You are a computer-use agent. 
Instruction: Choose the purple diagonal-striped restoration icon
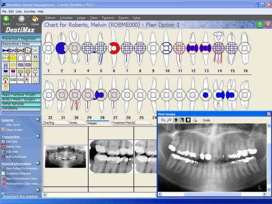pos(28,65)
